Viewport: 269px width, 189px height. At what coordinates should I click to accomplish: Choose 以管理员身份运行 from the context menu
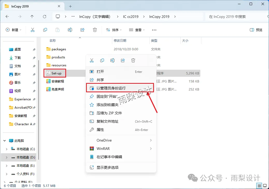click(x=120, y=88)
